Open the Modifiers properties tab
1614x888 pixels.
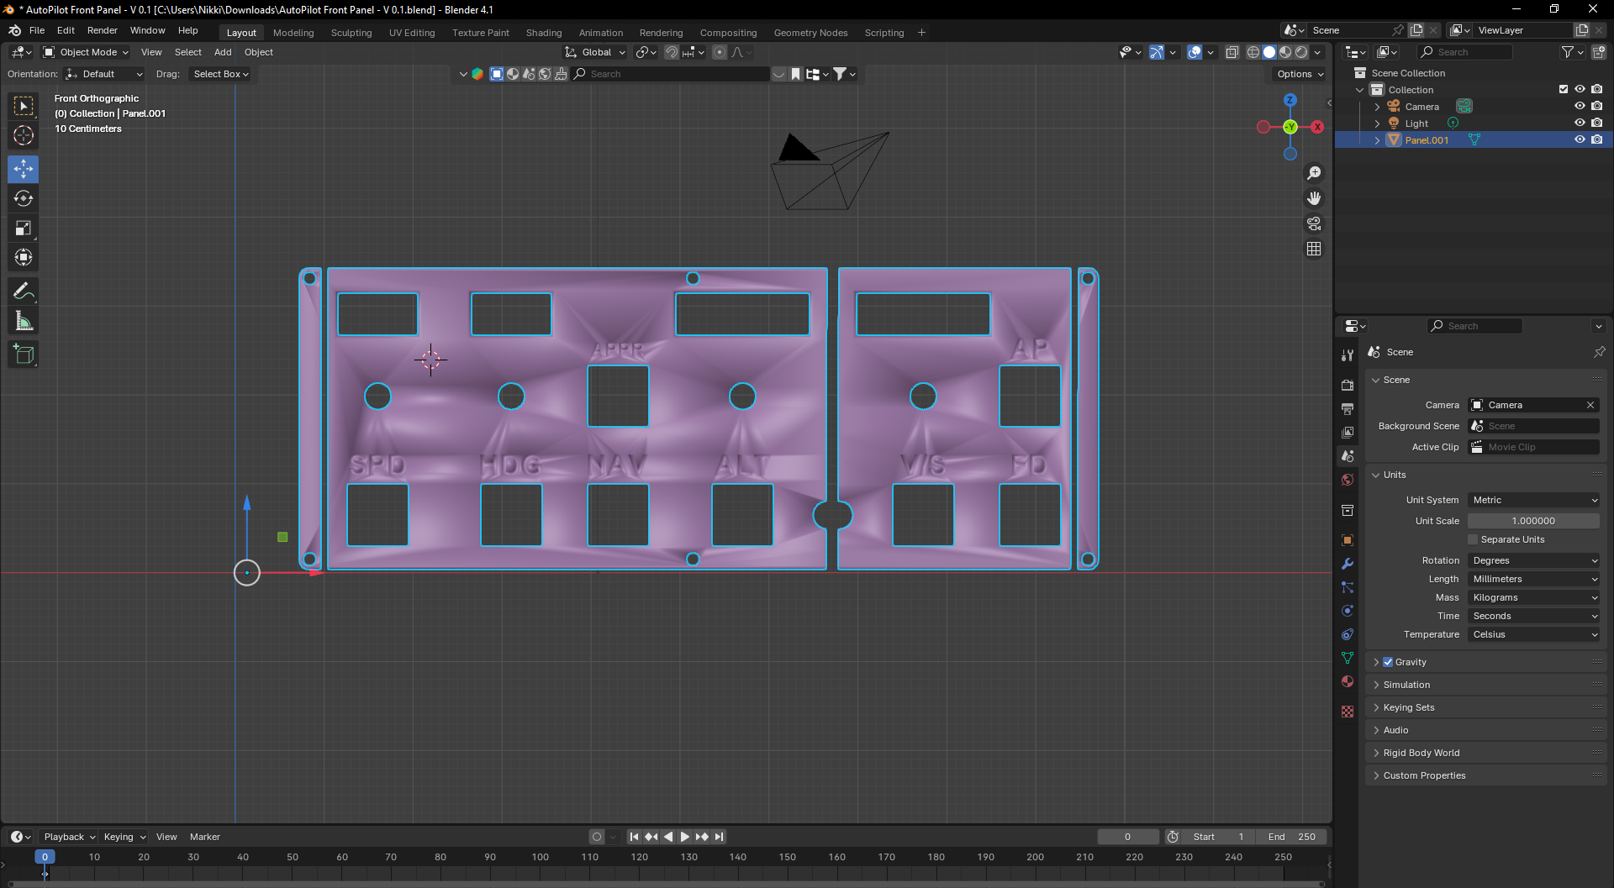(1348, 564)
